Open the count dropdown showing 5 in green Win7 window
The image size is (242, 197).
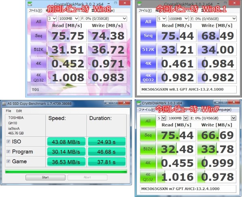[x=162, y=118]
